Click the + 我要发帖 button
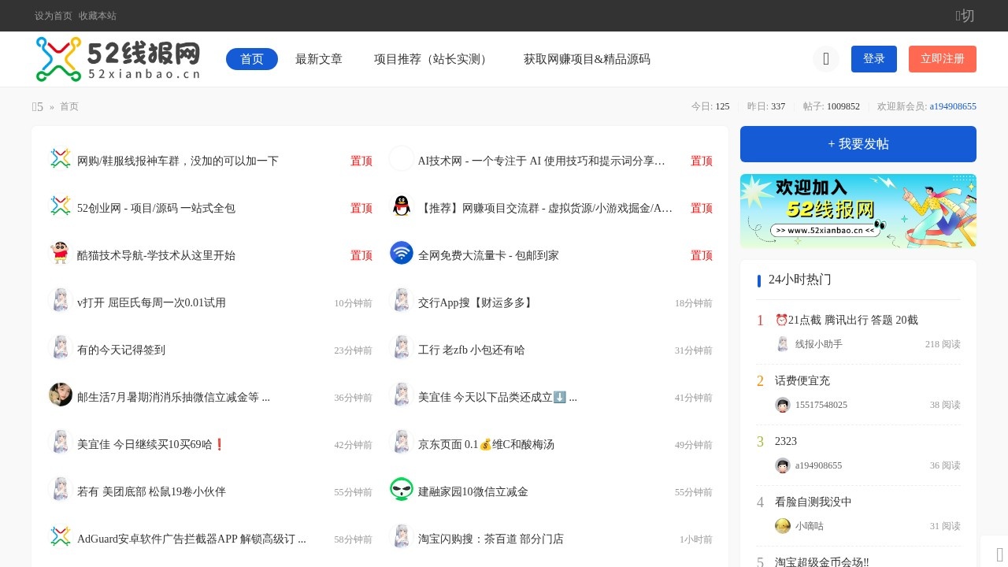The height and width of the screenshot is (567, 1008). tap(858, 144)
